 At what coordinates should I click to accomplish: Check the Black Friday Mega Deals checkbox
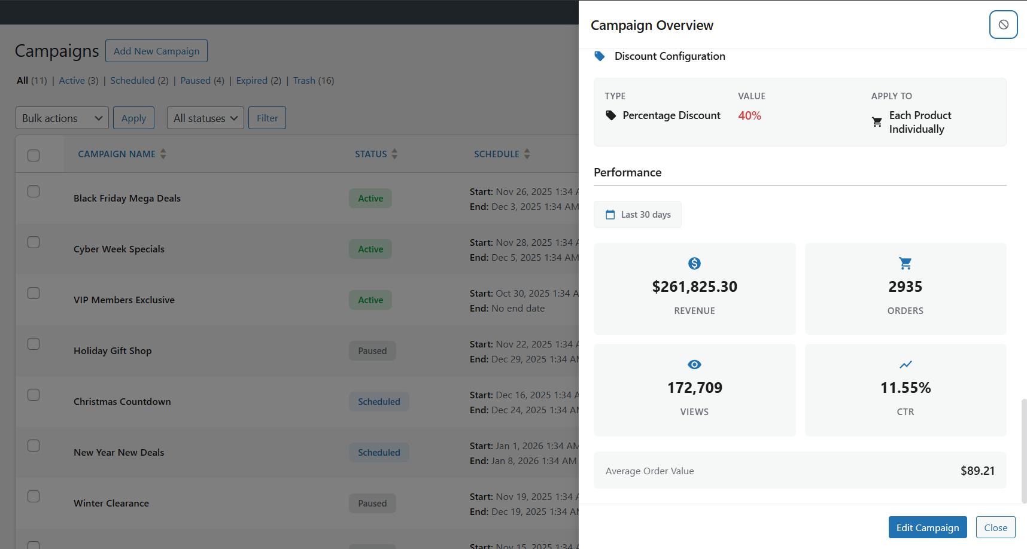pos(34,191)
